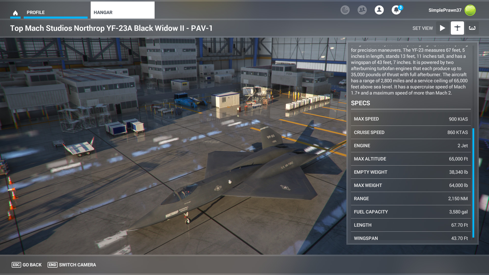The image size is (489, 275).
Task: Select the MAX SPEED spec row
Action: (x=411, y=119)
